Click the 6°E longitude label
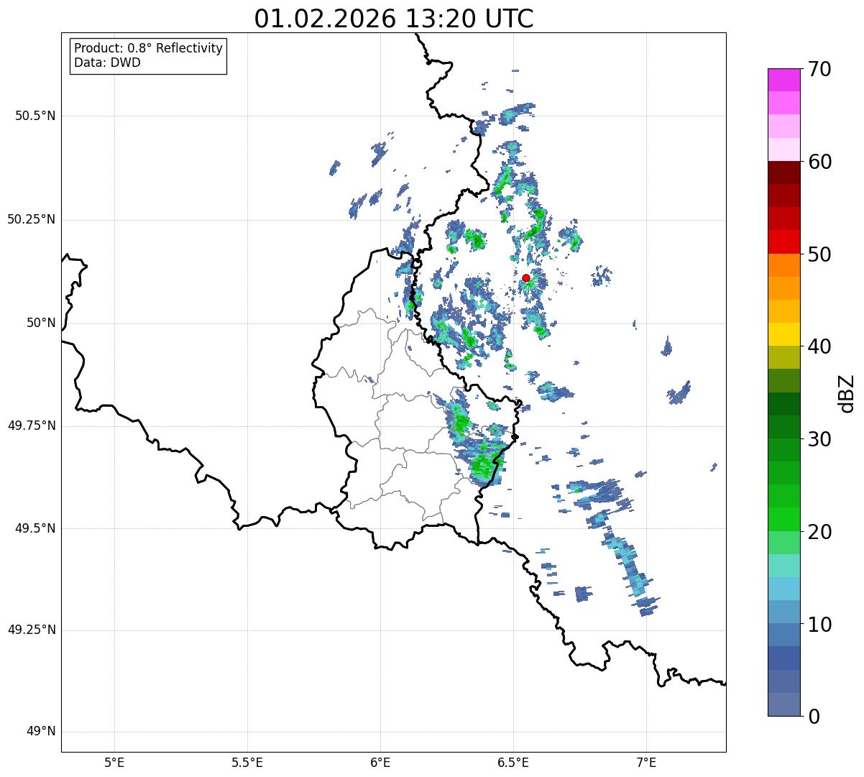 click(x=380, y=762)
